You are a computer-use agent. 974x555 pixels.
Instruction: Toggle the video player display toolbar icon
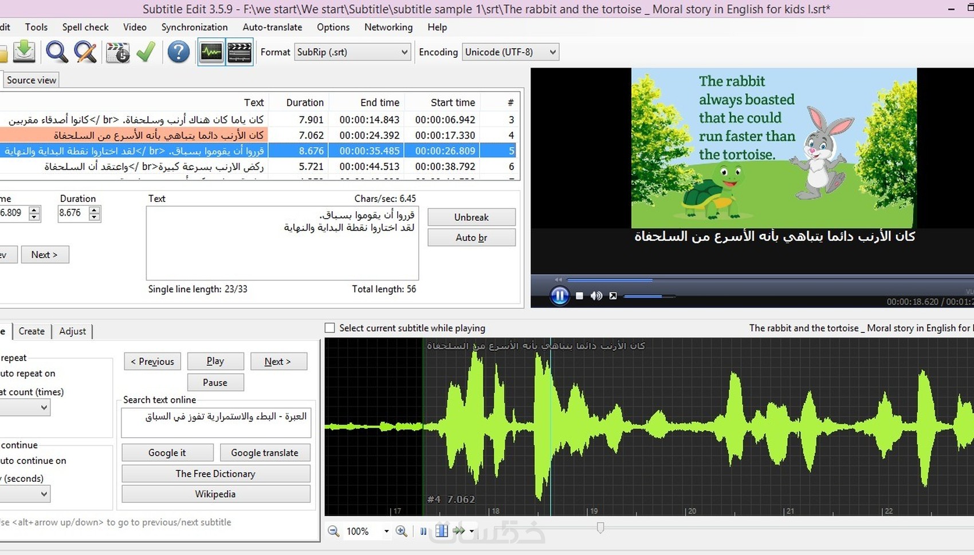tap(239, 52)
